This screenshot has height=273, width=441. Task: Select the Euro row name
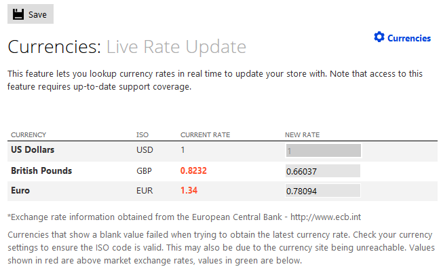[20, 190]
